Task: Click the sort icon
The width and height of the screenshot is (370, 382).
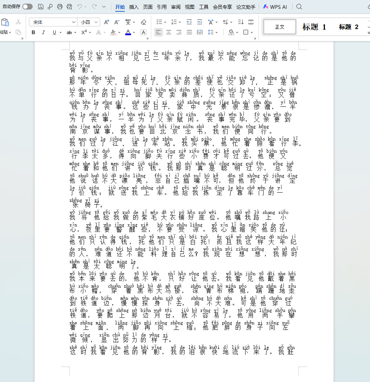Action: (240, 22)
